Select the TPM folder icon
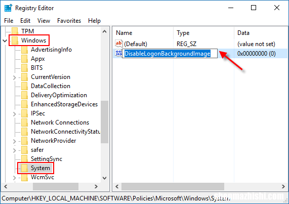Viewport: 289px width, 204px height. click(x=15, y=31)
